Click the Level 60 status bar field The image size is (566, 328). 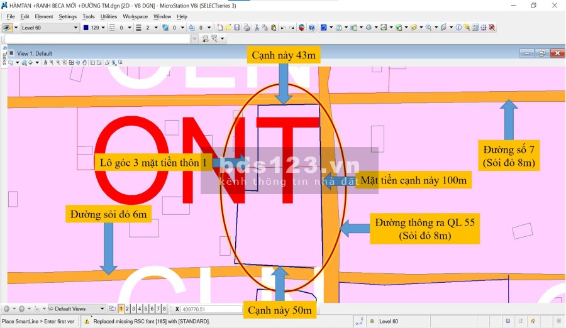(404, 322)
